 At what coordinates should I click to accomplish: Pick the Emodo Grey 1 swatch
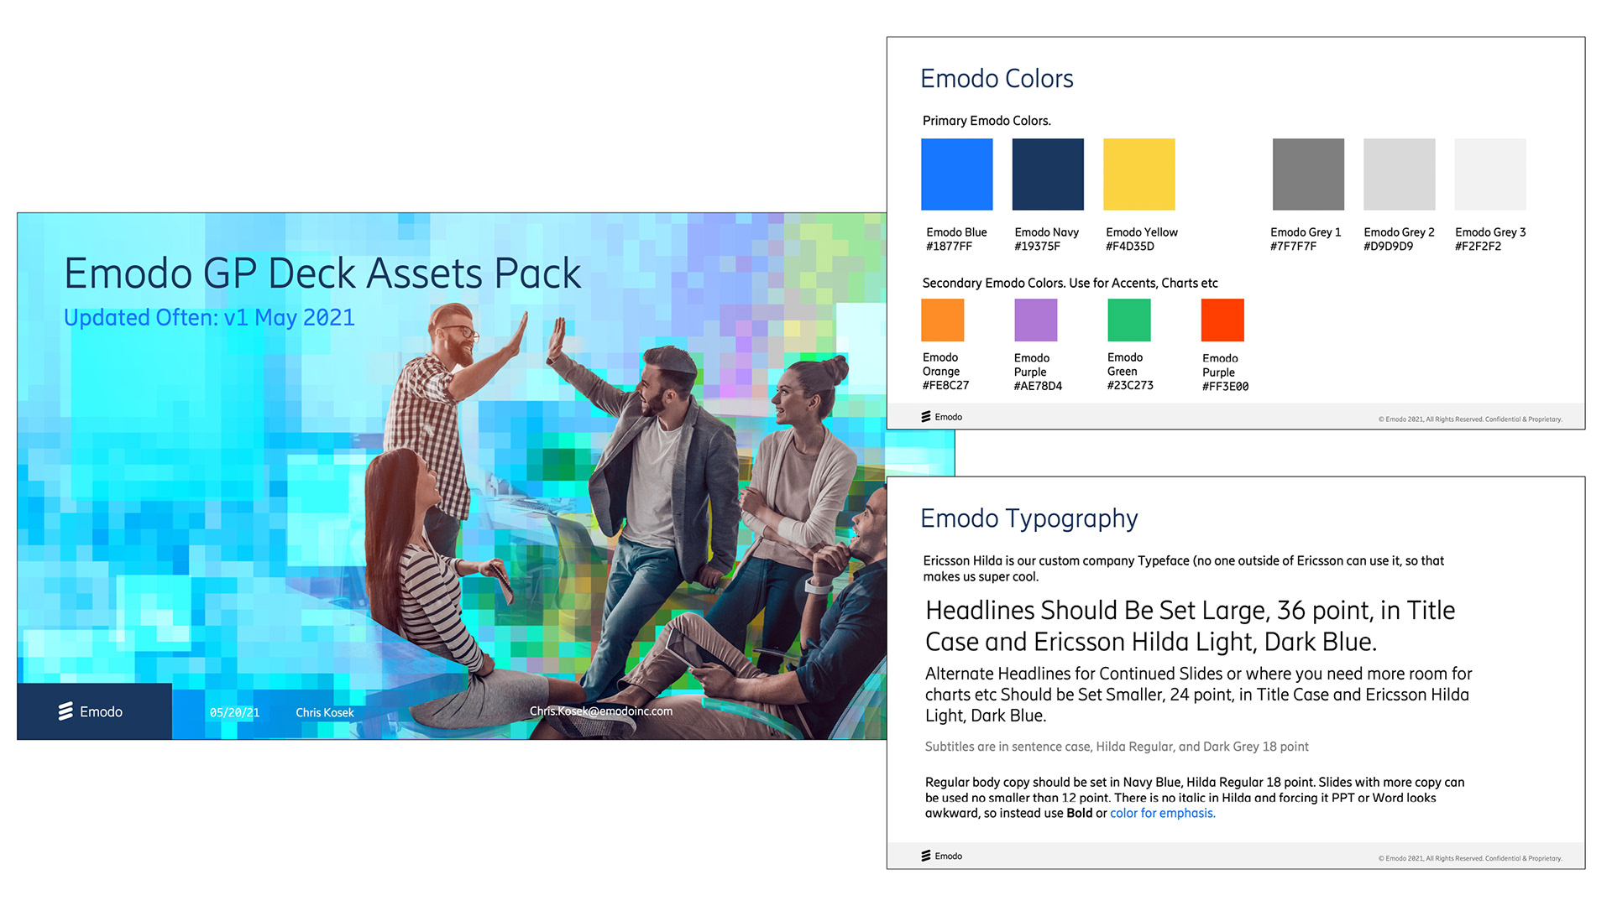(x=1308, y=174)
